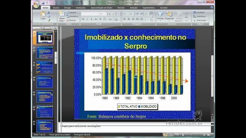
Task: Click the slide title 'Imobilizado x conhecimento no Serpro'
Action: 136,42
